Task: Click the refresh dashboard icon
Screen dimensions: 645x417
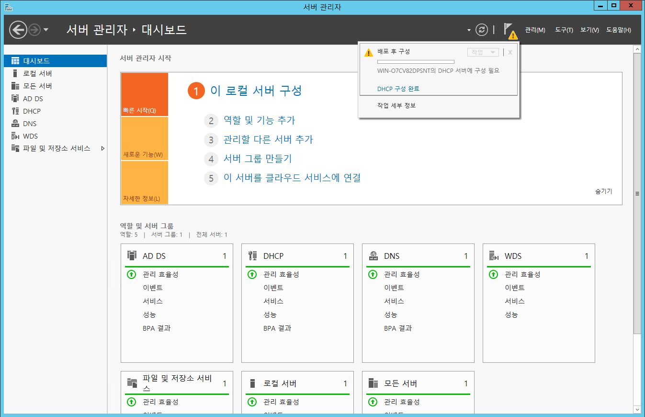Action: click(x=481, y=30)
